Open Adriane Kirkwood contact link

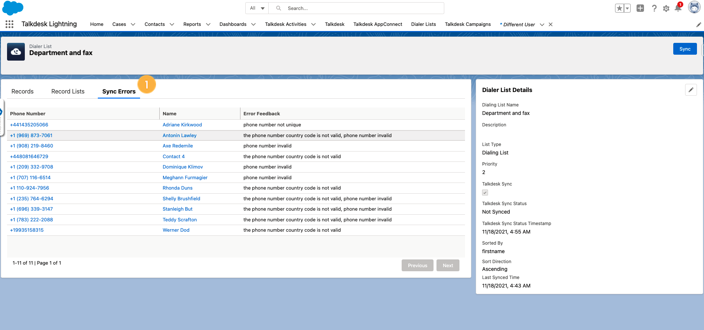point(182,125)
